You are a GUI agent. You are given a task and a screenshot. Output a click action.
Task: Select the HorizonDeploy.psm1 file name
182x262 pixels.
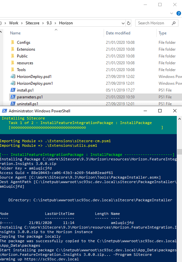[35, 83]
